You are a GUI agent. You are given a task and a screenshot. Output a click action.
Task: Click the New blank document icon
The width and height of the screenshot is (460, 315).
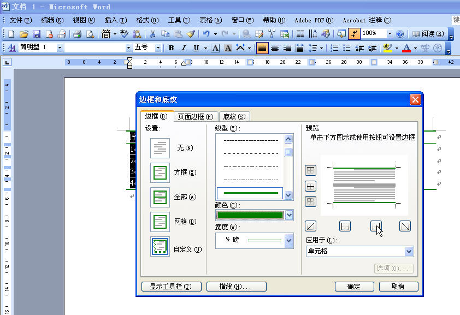pyautogui.click(x=11, y=34)
